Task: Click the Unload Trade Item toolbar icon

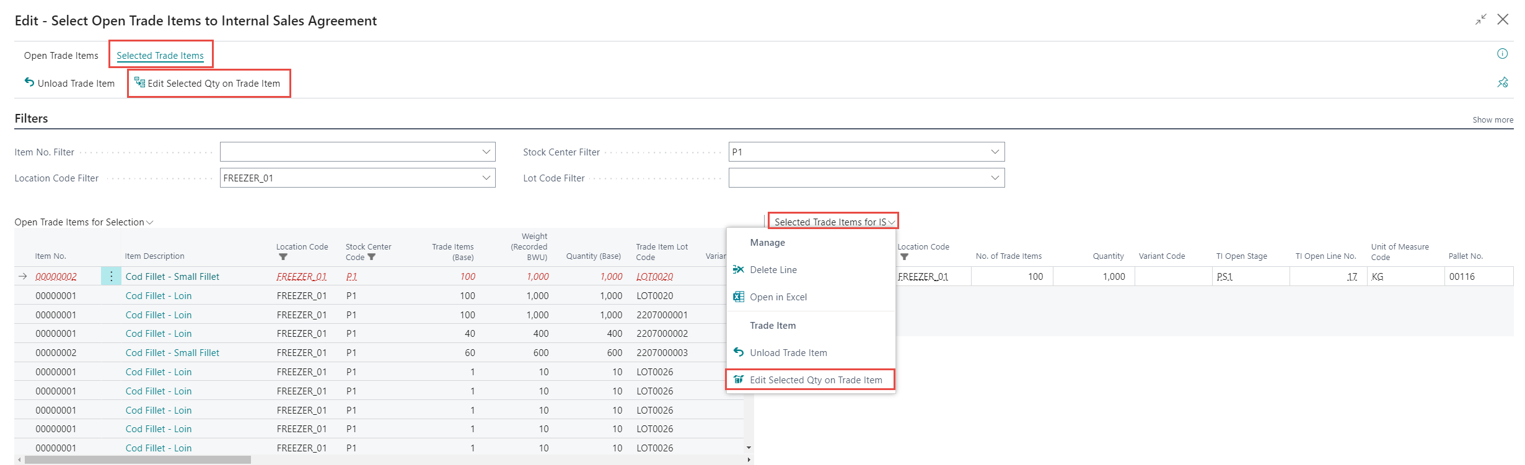Action: 29,82
